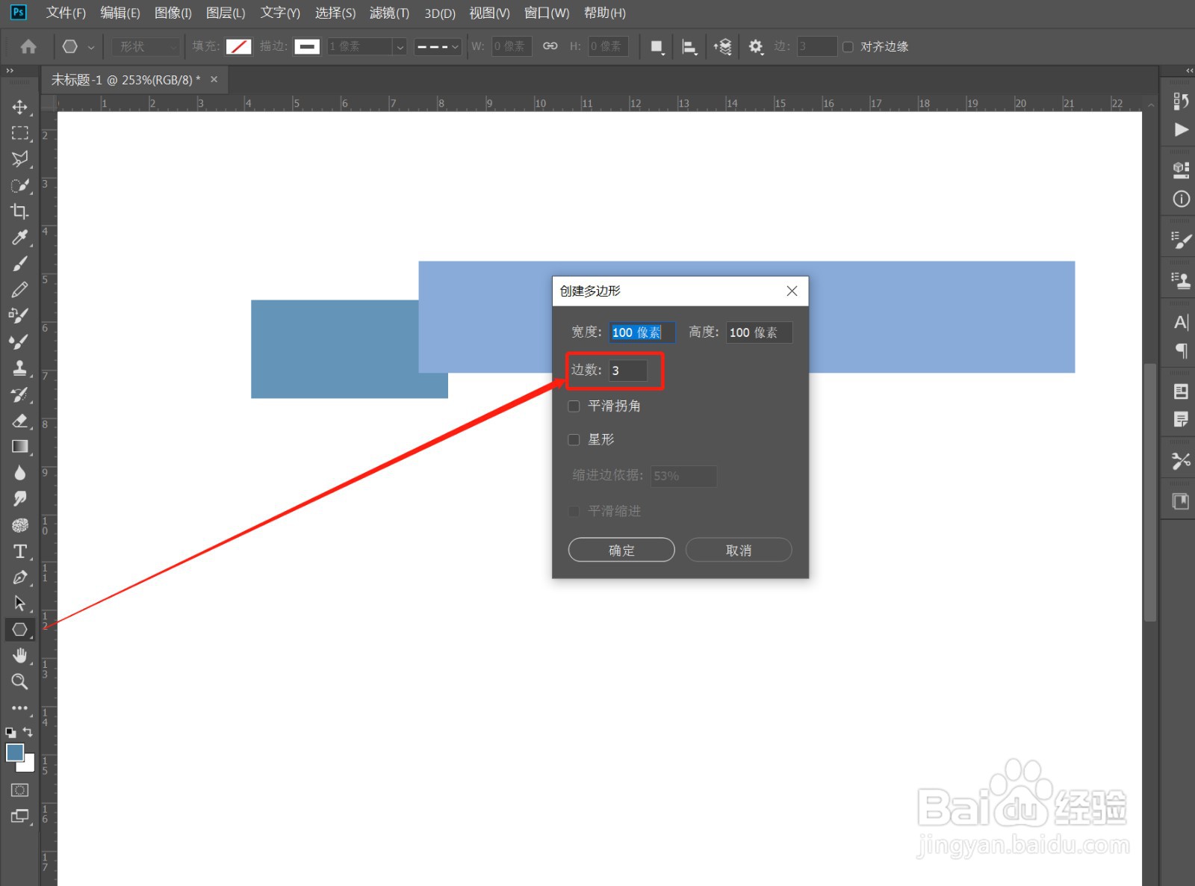The image size is (1195, 886).
Task: Click the 高度 input field
Action: (x=760, y=332)
